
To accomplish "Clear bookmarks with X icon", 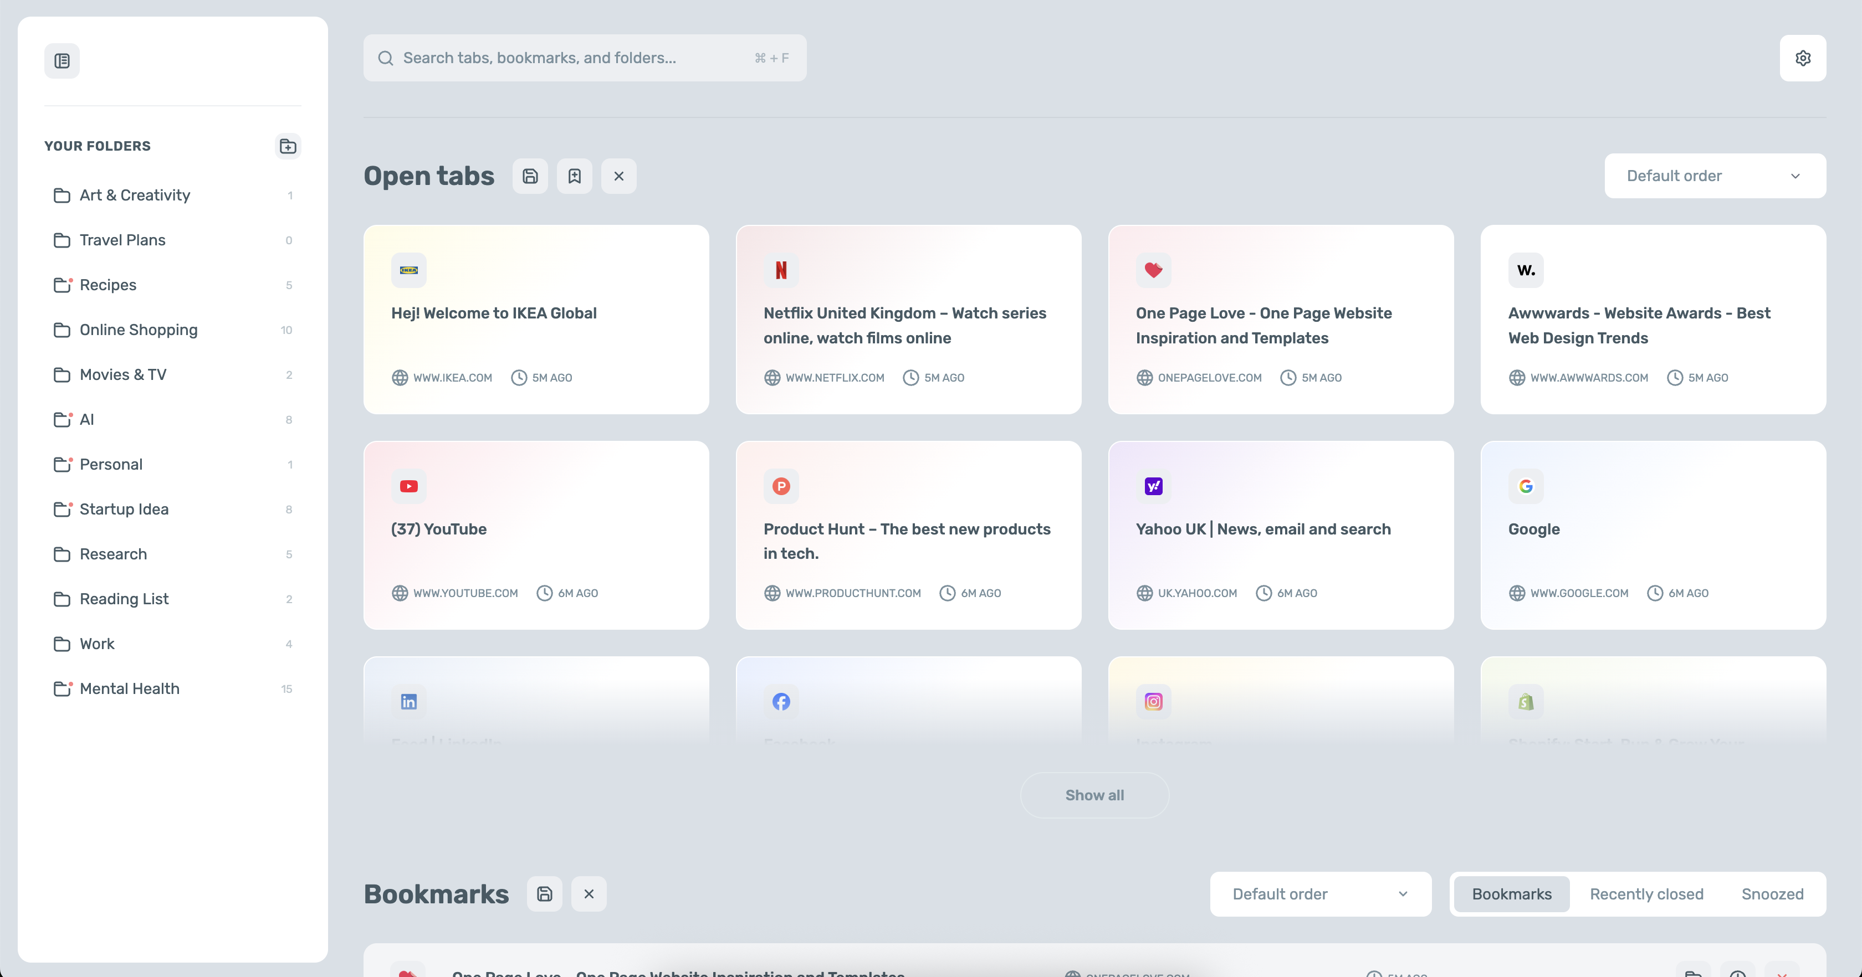I will pyautogui.click(x=589, y=894).
